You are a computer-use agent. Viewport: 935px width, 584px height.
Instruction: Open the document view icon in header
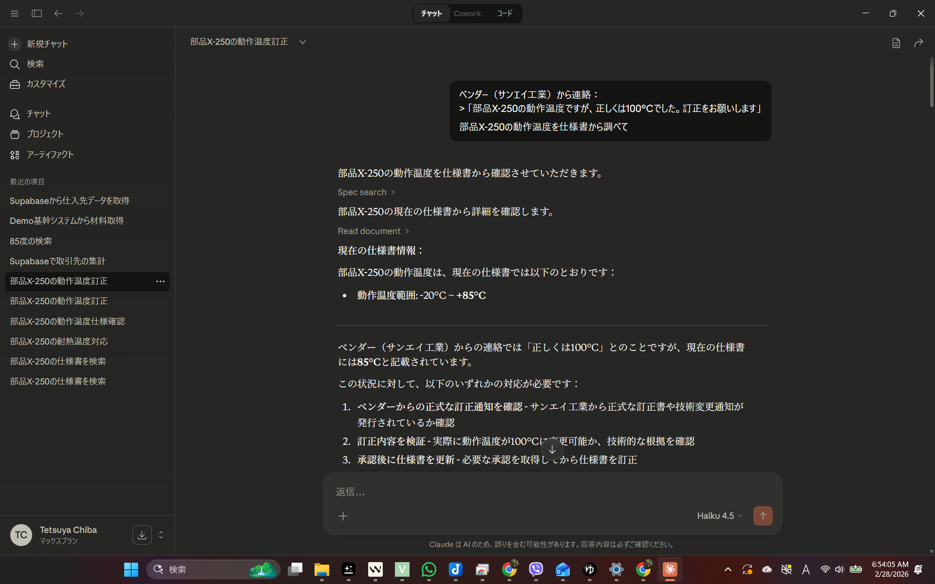click(x=896, y=43)
